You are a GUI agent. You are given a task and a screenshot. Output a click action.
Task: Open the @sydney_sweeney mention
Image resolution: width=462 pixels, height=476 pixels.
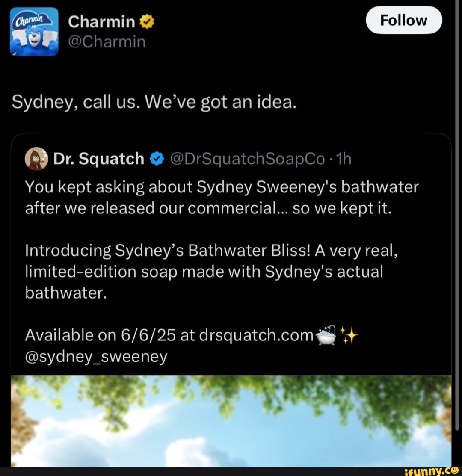(x=96, y=356)
